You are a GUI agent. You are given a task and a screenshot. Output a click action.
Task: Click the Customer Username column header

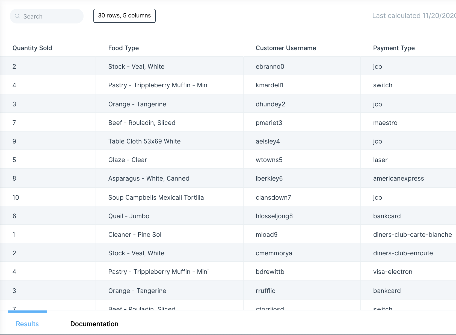[286, 48]
